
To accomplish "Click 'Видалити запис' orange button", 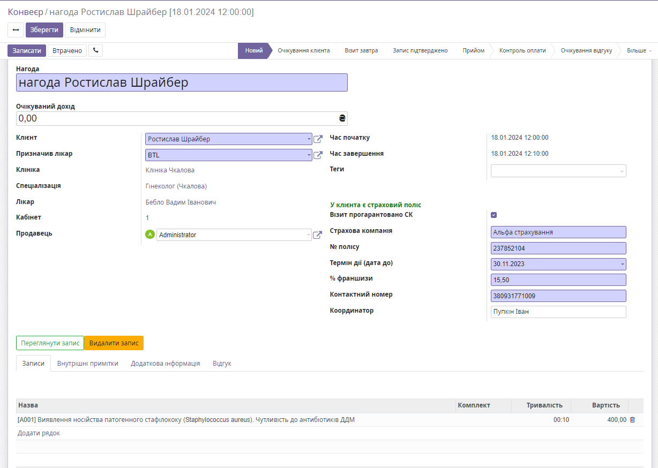I will tap(114, 343).
